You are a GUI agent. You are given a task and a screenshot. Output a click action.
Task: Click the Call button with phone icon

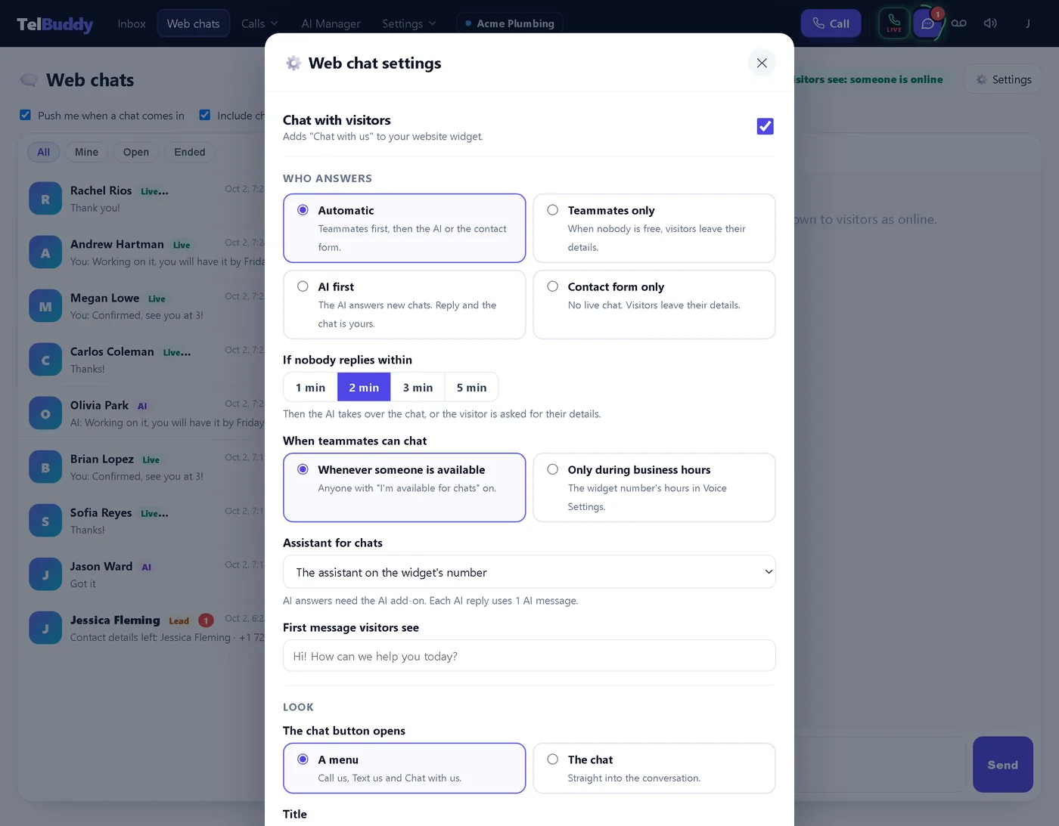click(831, 23)
